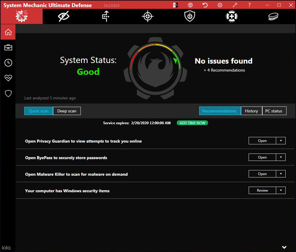
Task: Minimize the System Mechanic window
Action: point(267,5)
